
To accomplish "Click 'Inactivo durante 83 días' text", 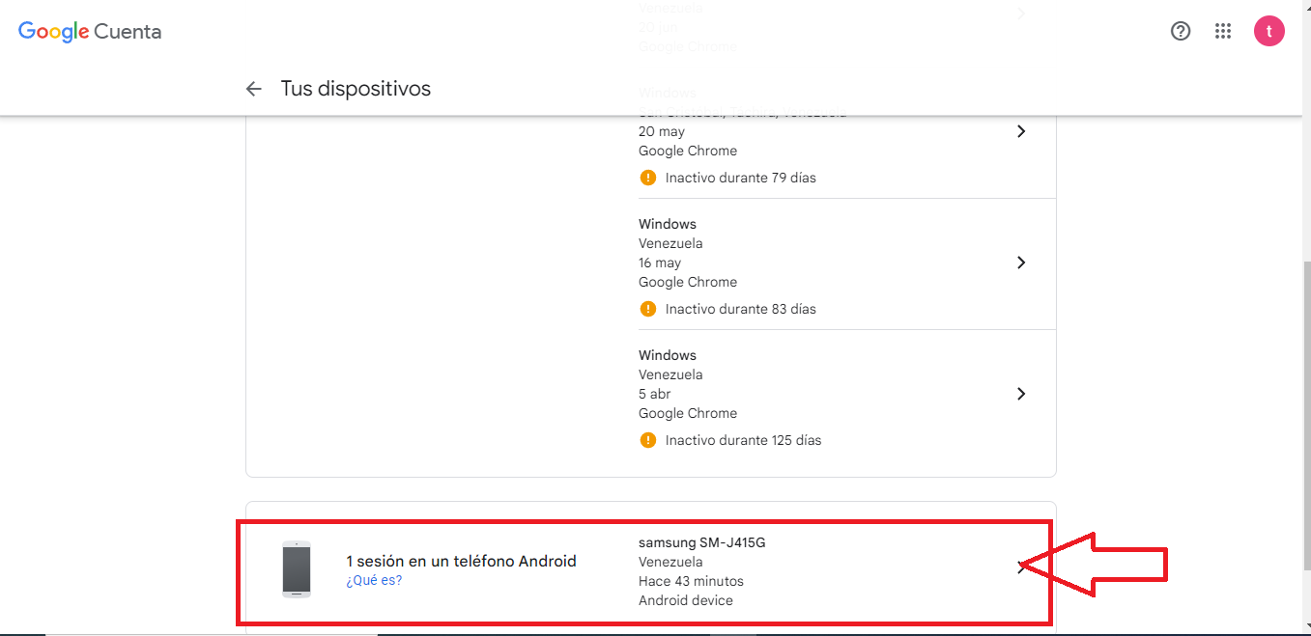I will pyautogui.click(x=741, y=309).
